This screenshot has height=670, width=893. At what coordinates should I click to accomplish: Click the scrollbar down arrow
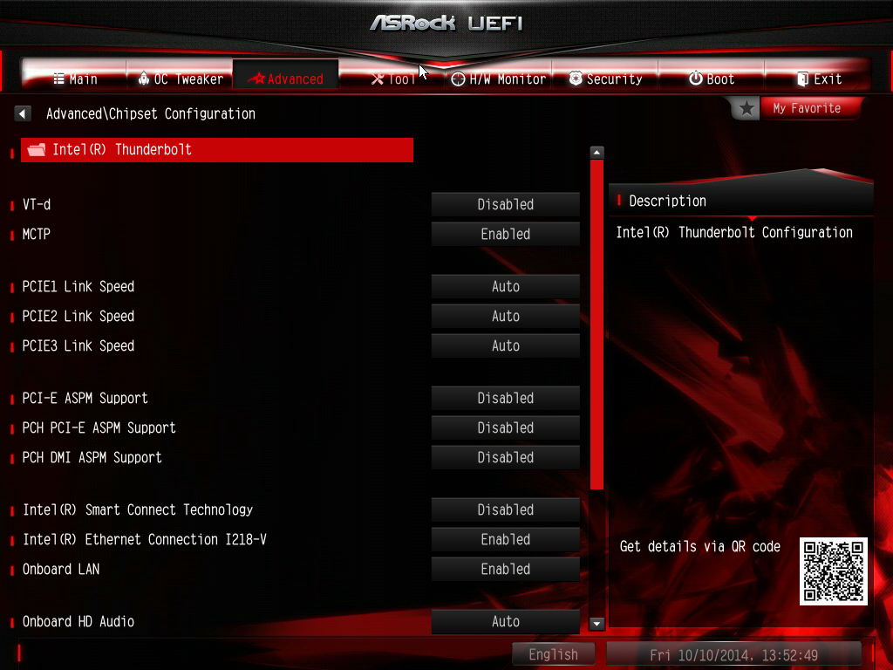point(596,623)
